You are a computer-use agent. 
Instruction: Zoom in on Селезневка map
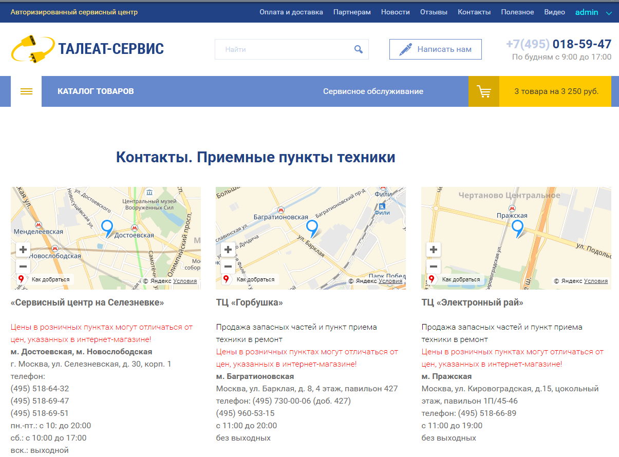point(23,250)
